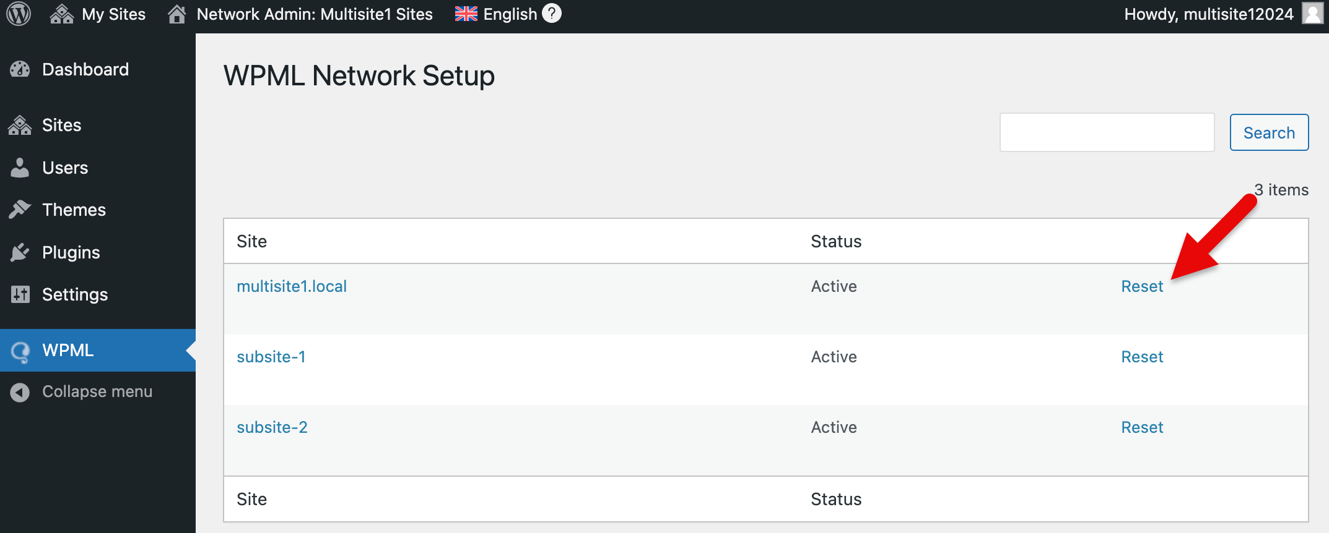Click the UK flag language icon
Image resolution: width=1329 pixels, height=533 pixels.
(466, 14)
